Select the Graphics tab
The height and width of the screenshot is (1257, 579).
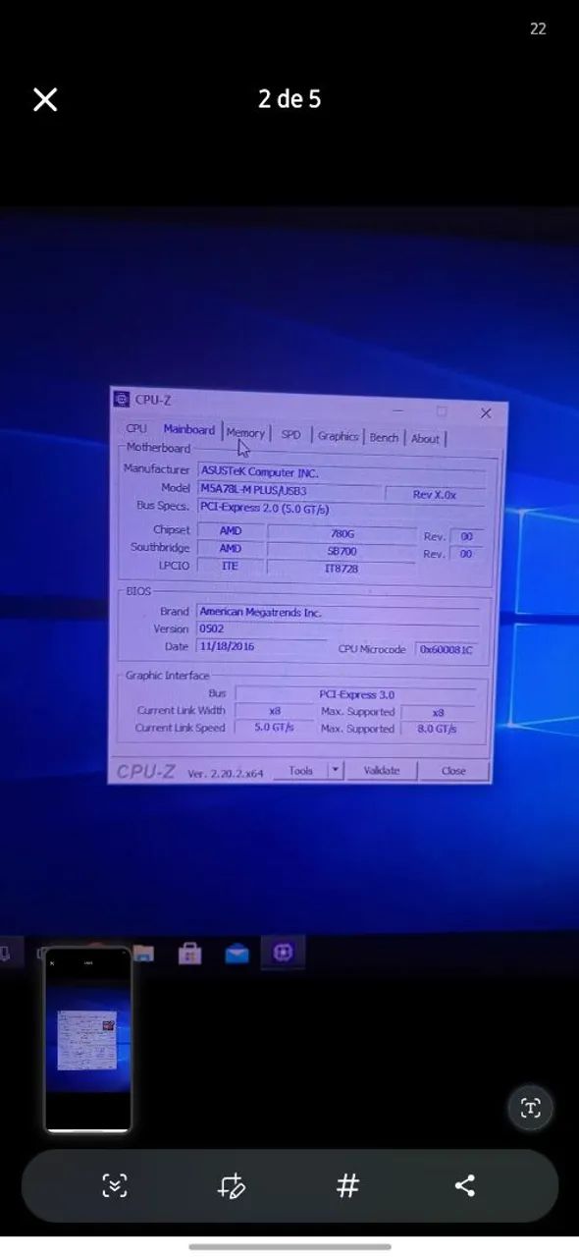(338, 436)
